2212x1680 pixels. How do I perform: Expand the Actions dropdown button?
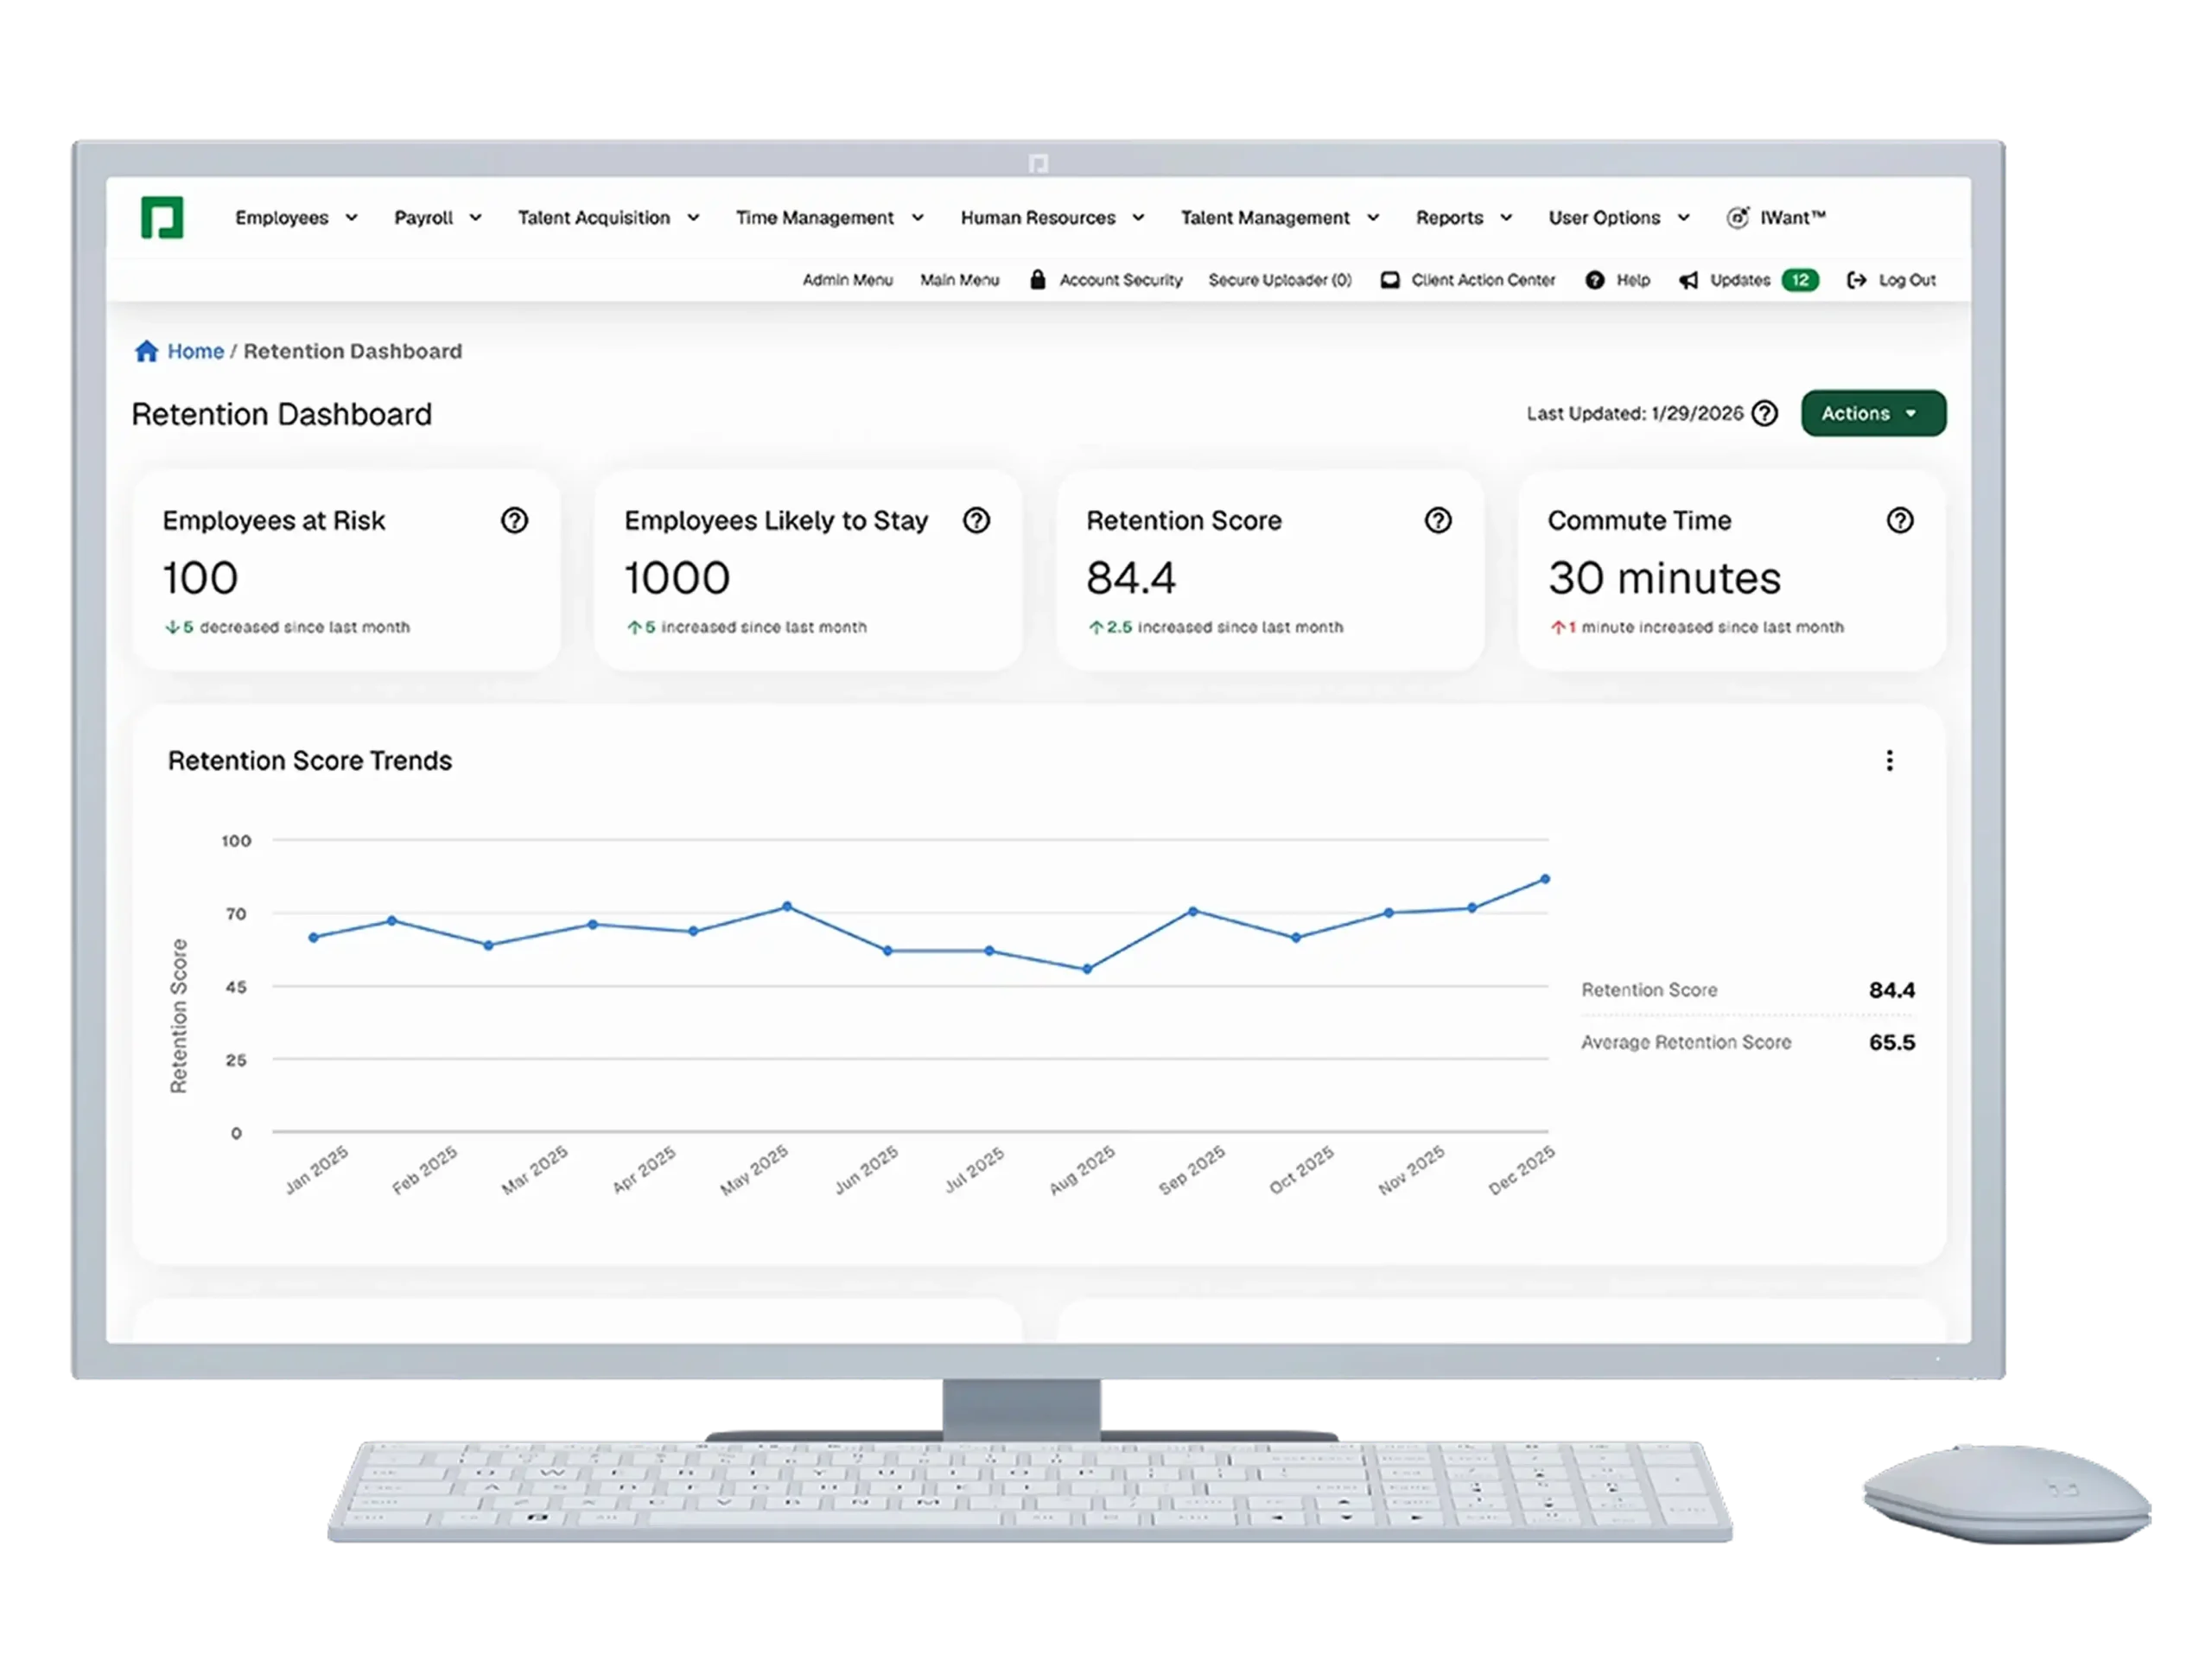(1873, 413)
